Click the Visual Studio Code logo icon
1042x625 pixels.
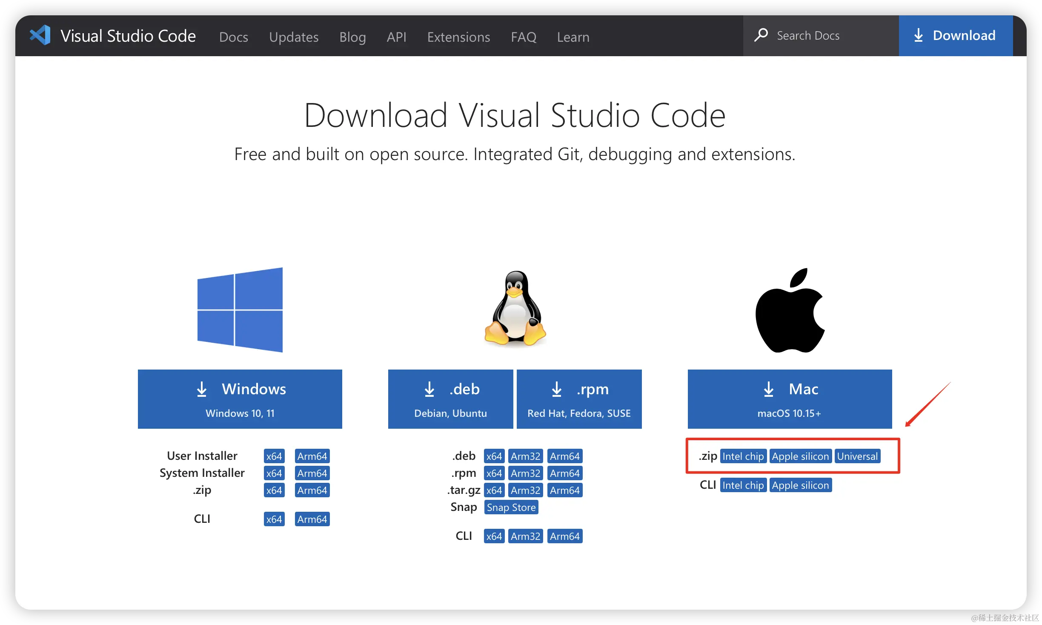40,35
